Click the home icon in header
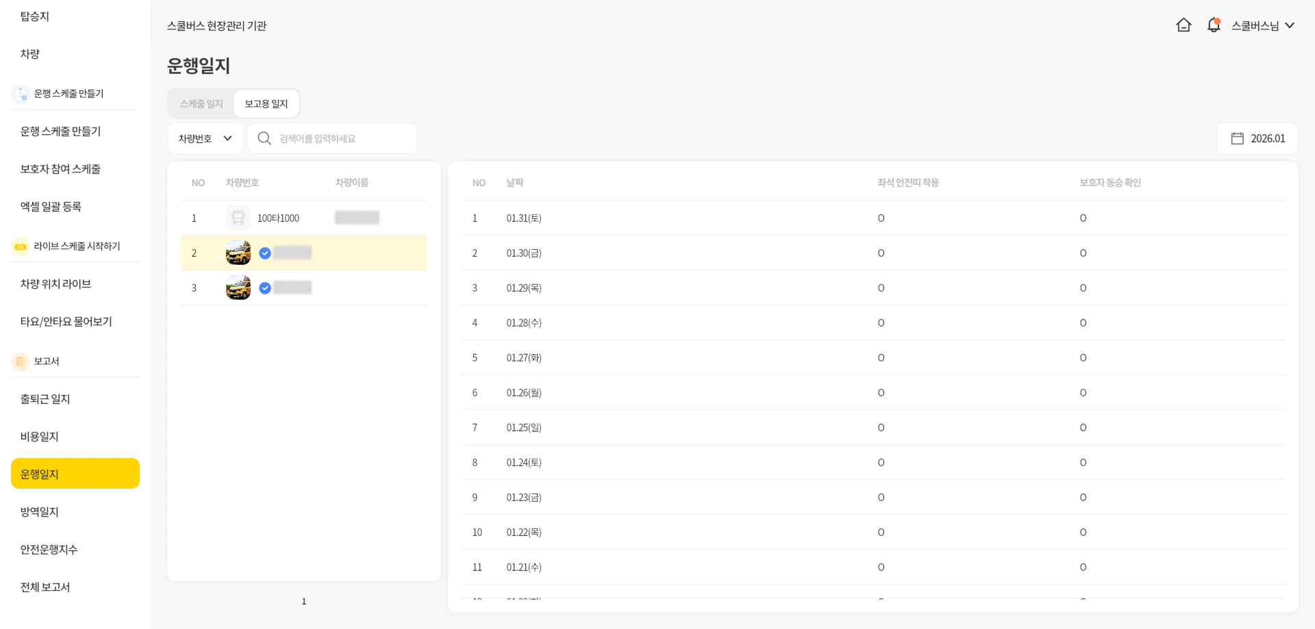Viewport: 1315px width, 629px height. [1183, 25]
